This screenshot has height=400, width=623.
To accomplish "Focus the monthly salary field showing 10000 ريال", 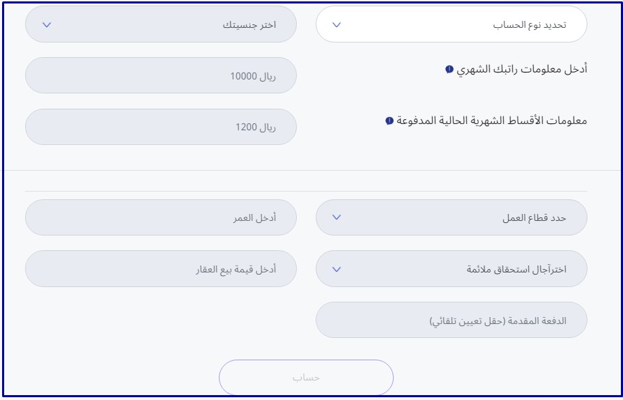I will (161, 75).
